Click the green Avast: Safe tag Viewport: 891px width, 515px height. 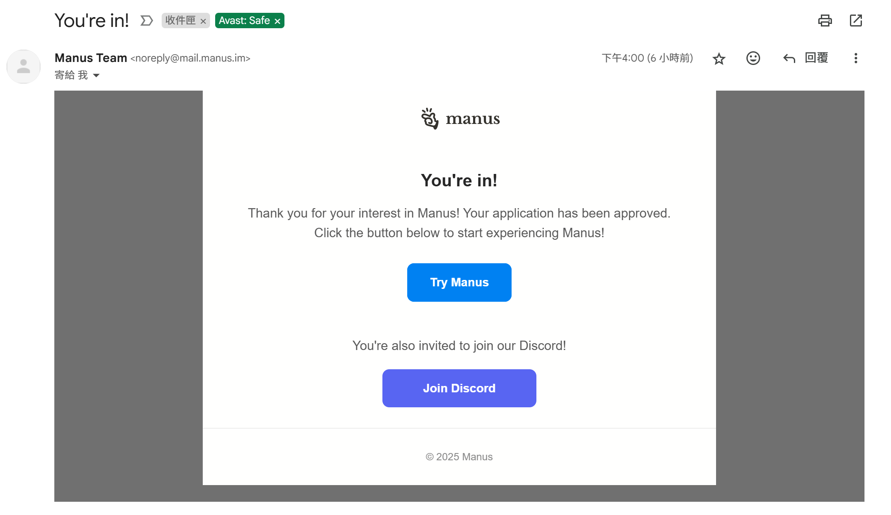[244, 21]
